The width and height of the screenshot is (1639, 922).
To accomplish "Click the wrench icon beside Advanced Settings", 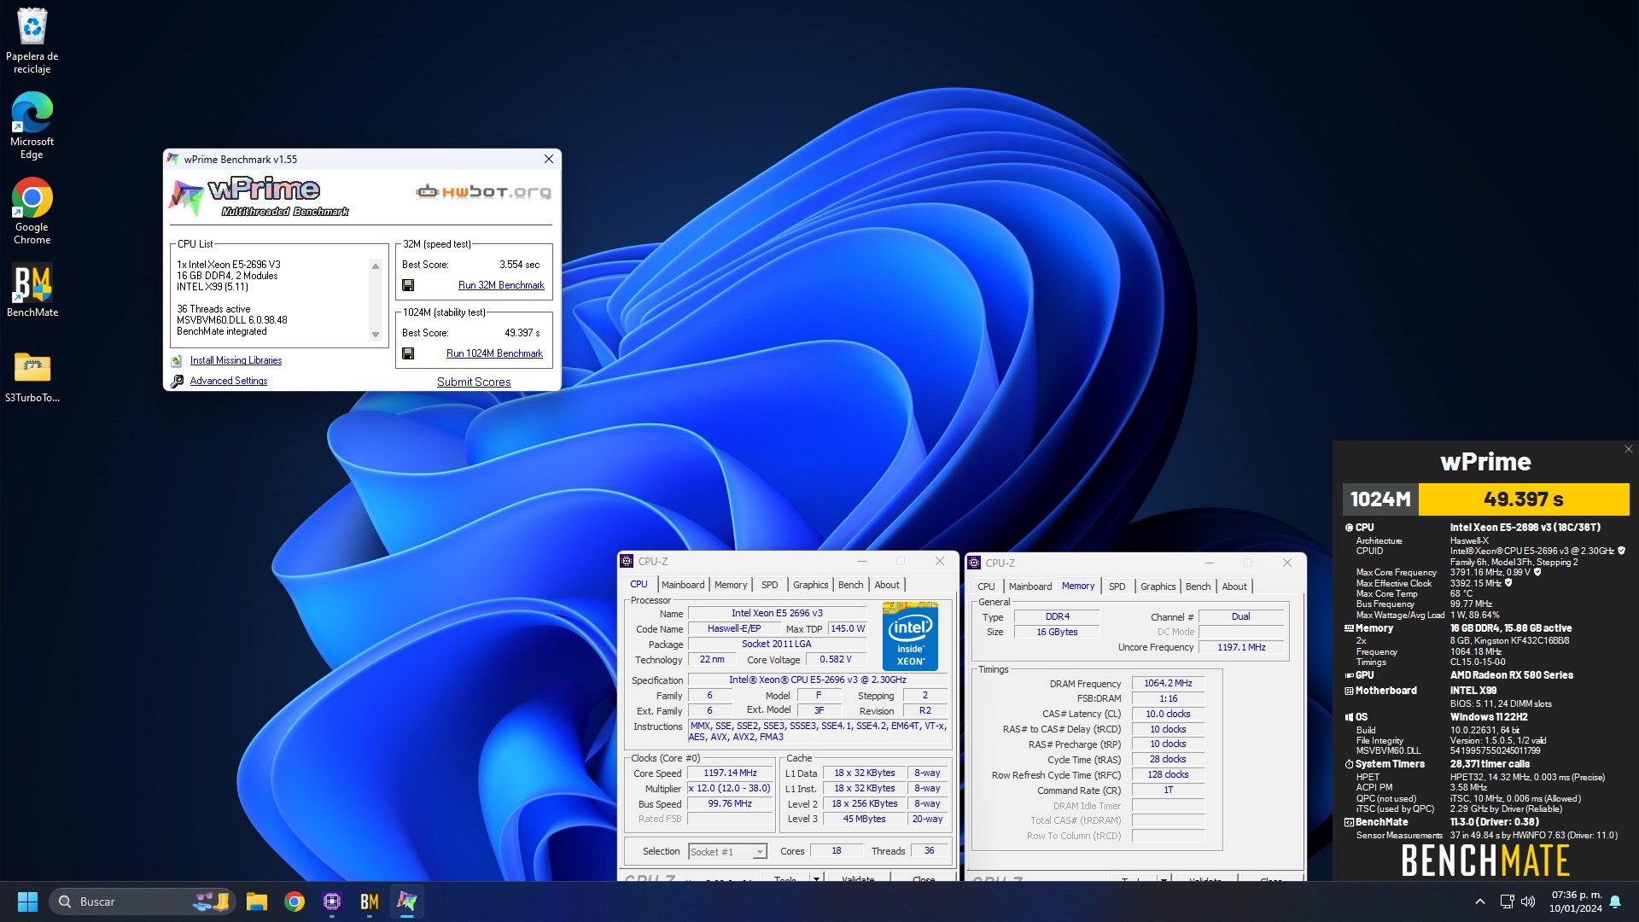I will [177, 382].
